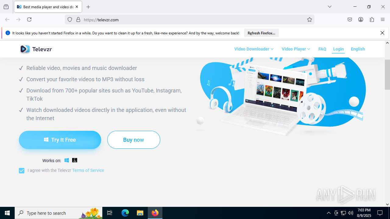
Task: Switch to Firefox on taskbar
Action: click(x=155, y=213)
